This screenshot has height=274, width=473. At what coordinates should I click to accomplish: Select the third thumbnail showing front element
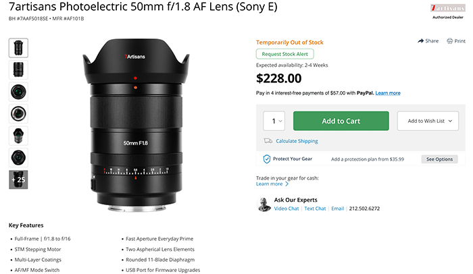pos(18,92)
